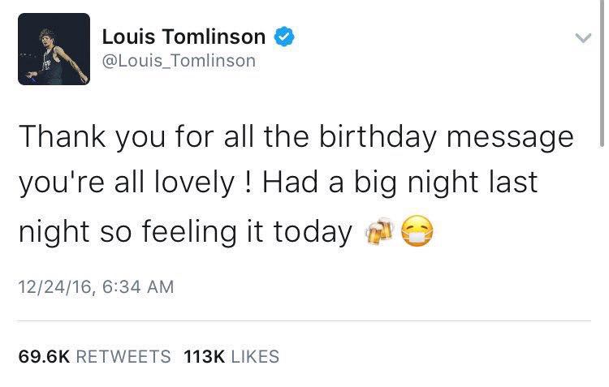Click the LIKES label

coord(255,356)
